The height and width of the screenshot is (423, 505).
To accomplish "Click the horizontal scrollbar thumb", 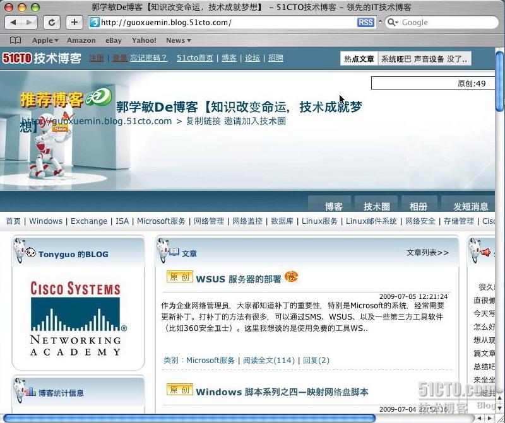I will click(189, 418).
